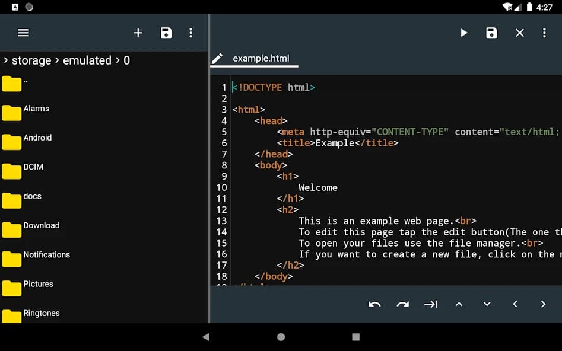
Task: Create a new file with the plus icon
Action: coord(138,33)
